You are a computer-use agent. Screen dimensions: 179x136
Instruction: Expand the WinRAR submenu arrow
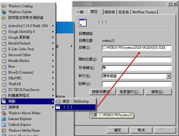tap(53, 84)
